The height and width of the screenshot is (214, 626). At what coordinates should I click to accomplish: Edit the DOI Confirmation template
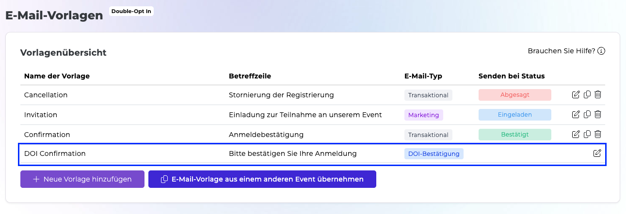tap(597, 153)
